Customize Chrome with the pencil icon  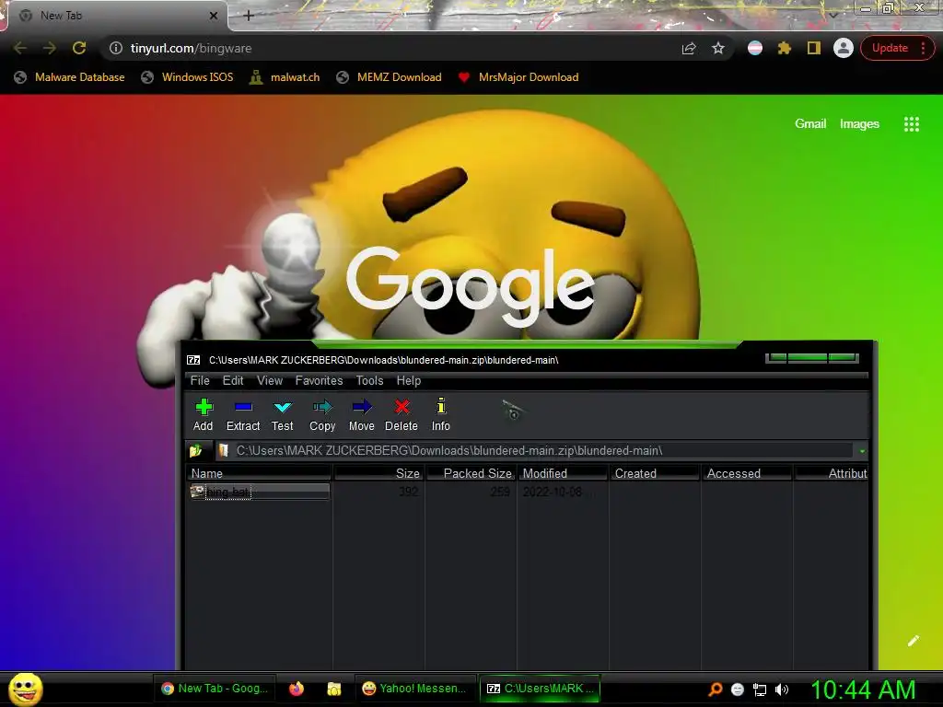tap(913, 641)
